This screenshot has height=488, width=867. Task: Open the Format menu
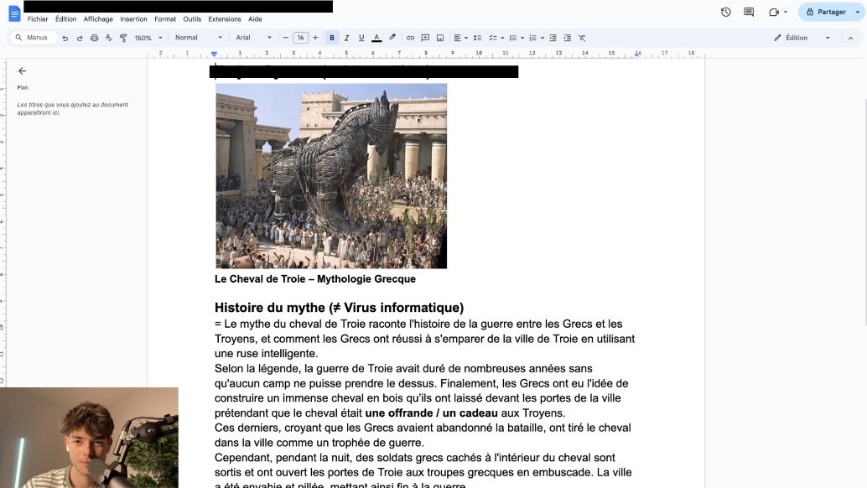click(165, 18)
